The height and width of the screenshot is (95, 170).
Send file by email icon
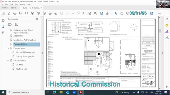21,13
